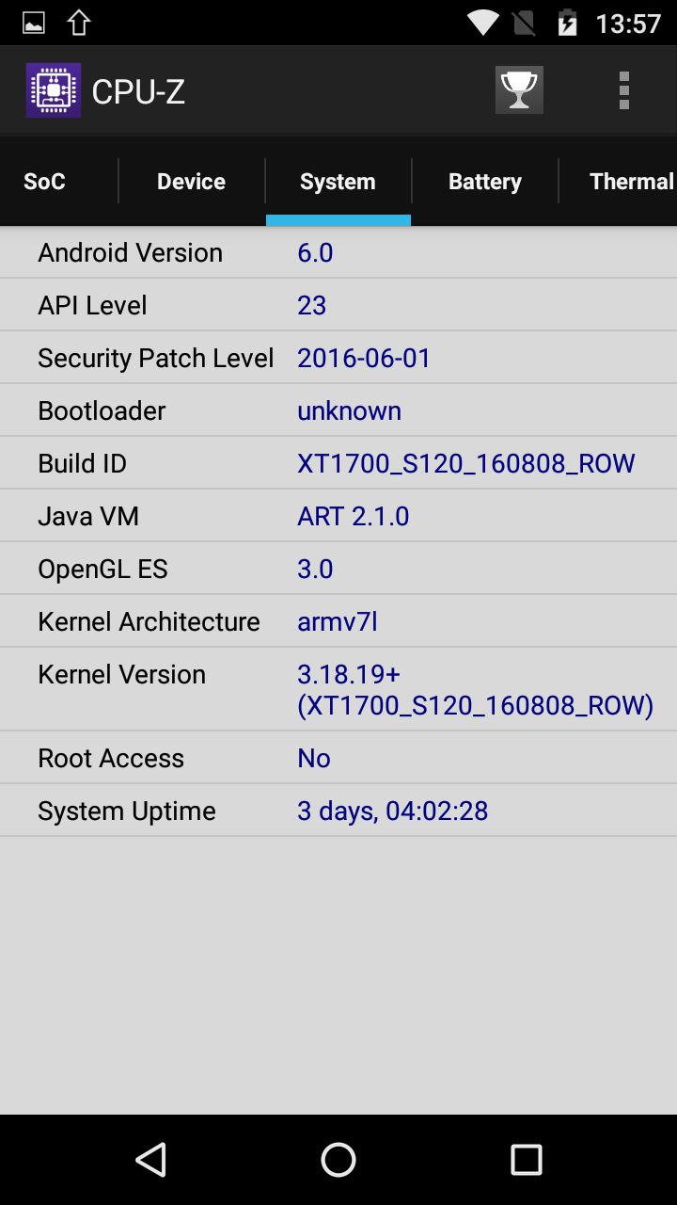The width and height of the screenshot is (677, 1205).
Task: Tap the OpenGL ES value 3.0
Action: point(315,569)
